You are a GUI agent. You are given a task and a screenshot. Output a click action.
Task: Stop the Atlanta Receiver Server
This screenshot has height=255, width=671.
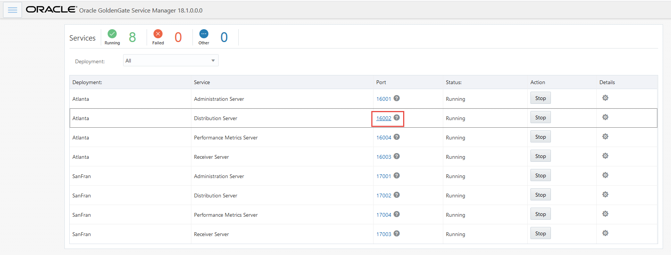click(541, 156)
